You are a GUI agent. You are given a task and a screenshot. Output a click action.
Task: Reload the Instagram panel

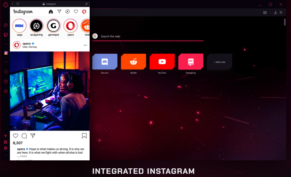pyautogui.click(x=18, y=4)
